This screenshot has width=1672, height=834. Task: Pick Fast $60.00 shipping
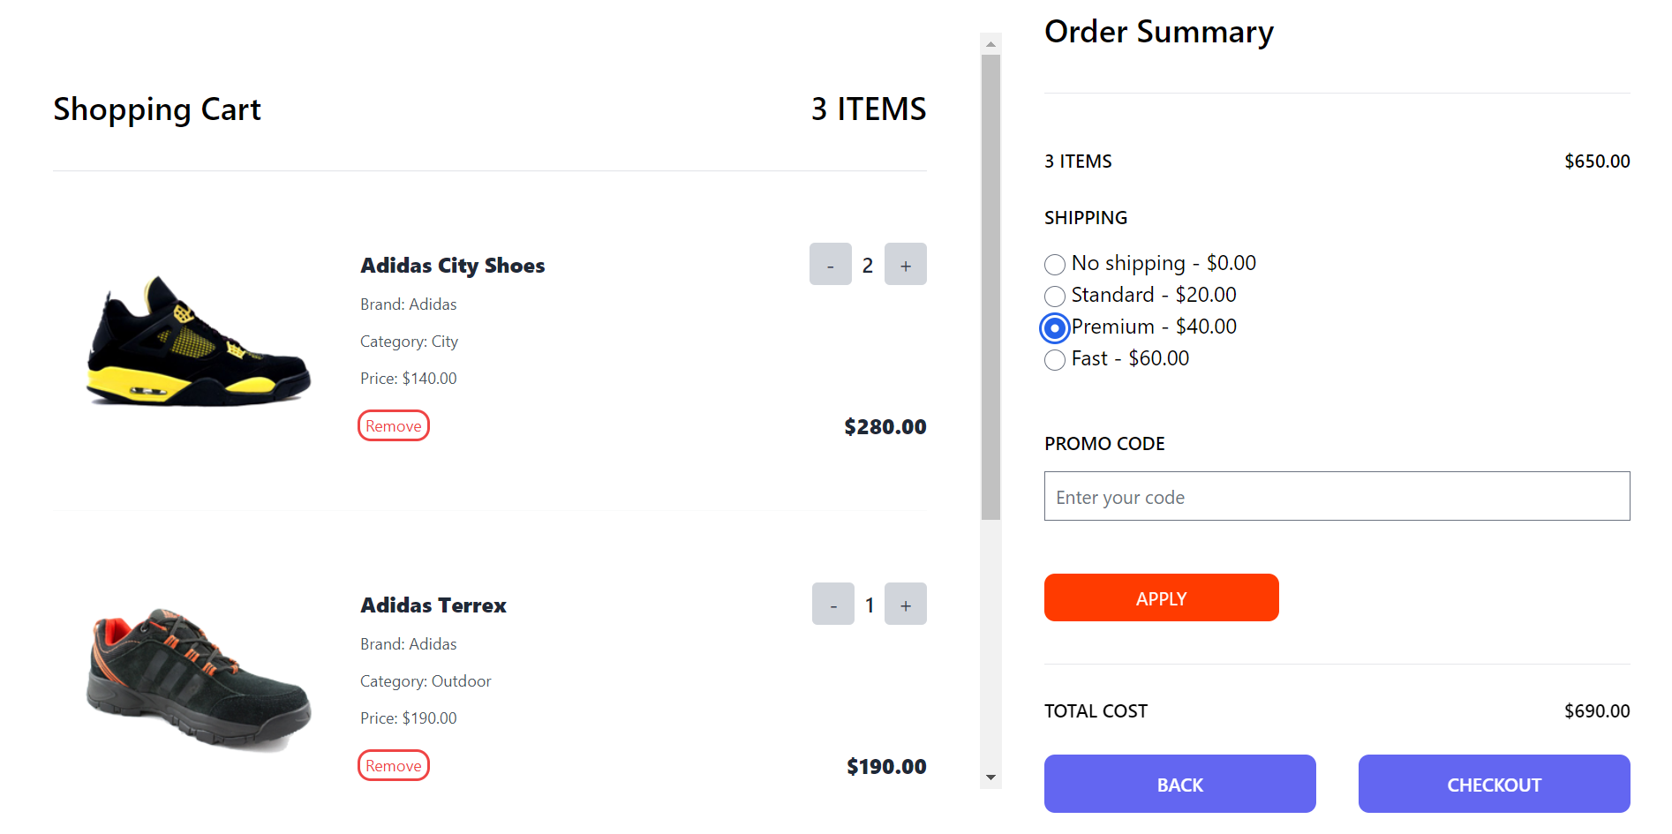[1055, 360]
